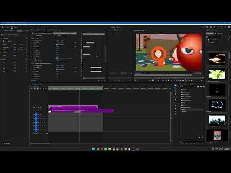Click the timeline playhead in the ruler
The height and width of the screenshot is (173, 231).
point(79,88)
